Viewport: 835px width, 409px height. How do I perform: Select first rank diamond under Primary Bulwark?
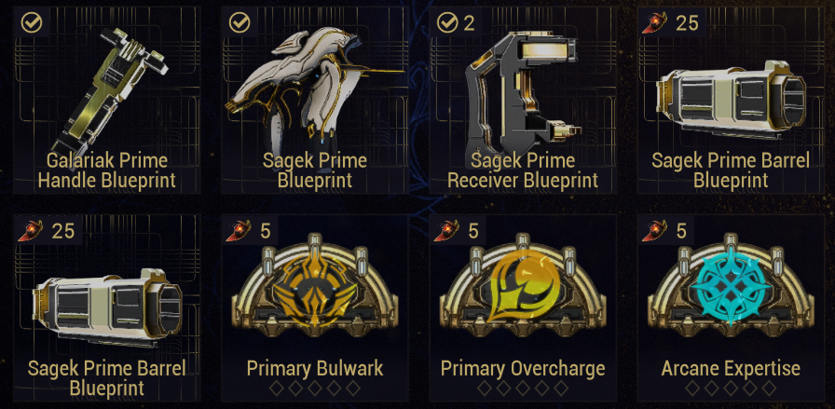tap(277, 389)
